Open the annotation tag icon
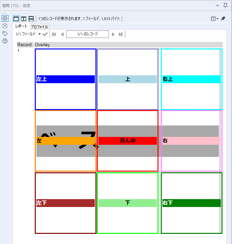Screen dimensions: 232x244 point(5,33)
